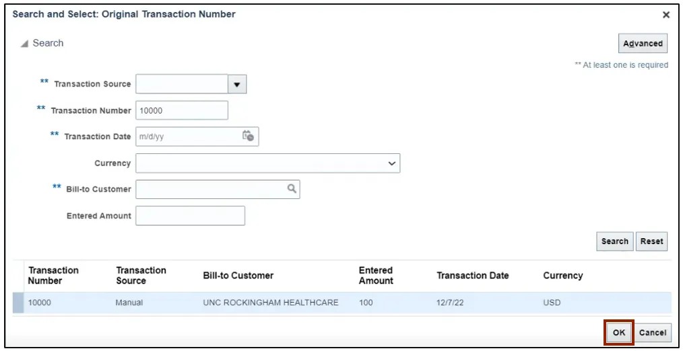The width and height of the screenshot is (683, 351).
Task: Click the calendar icon for Transaction Date
Action: [x=248, y=136]
